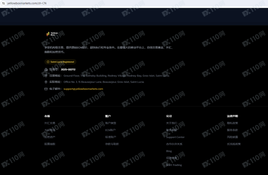Image resolution: width=268 pixels, height=175 pixels.
Task: Open the 联系我们 link under 公司
Action: [172, 130]
